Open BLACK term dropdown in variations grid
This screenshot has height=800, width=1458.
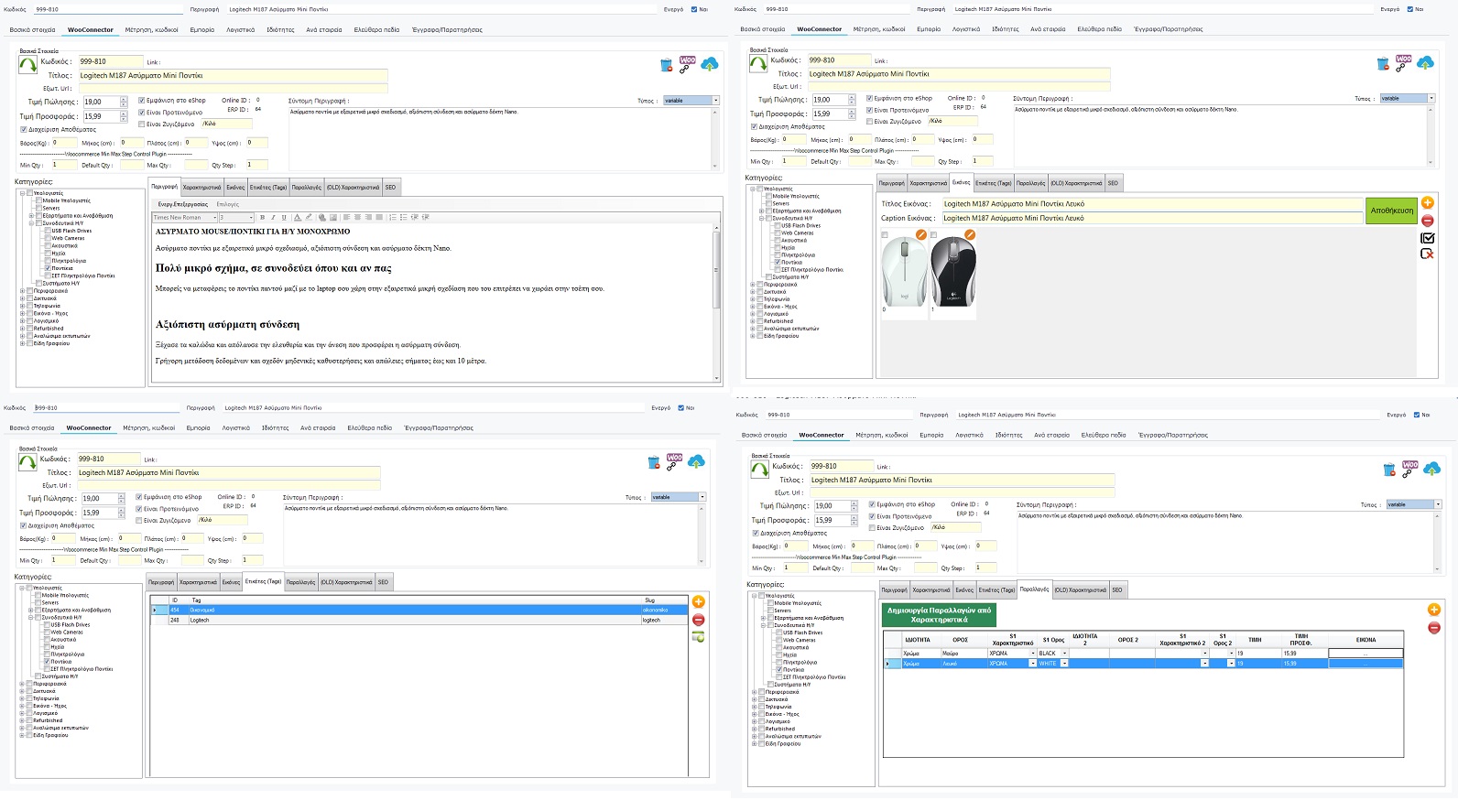coord(1064,654)
